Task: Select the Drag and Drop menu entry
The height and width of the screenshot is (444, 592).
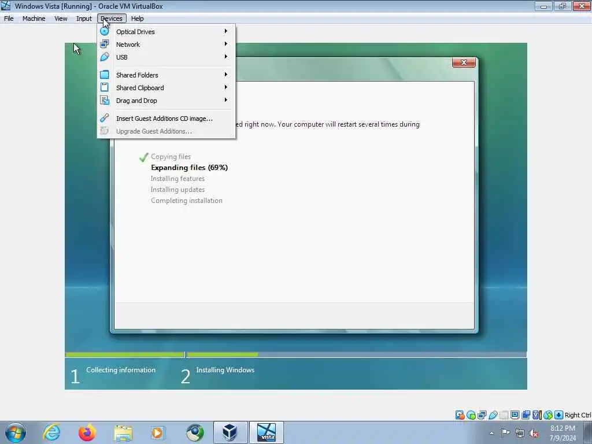Action: (166, 101)
